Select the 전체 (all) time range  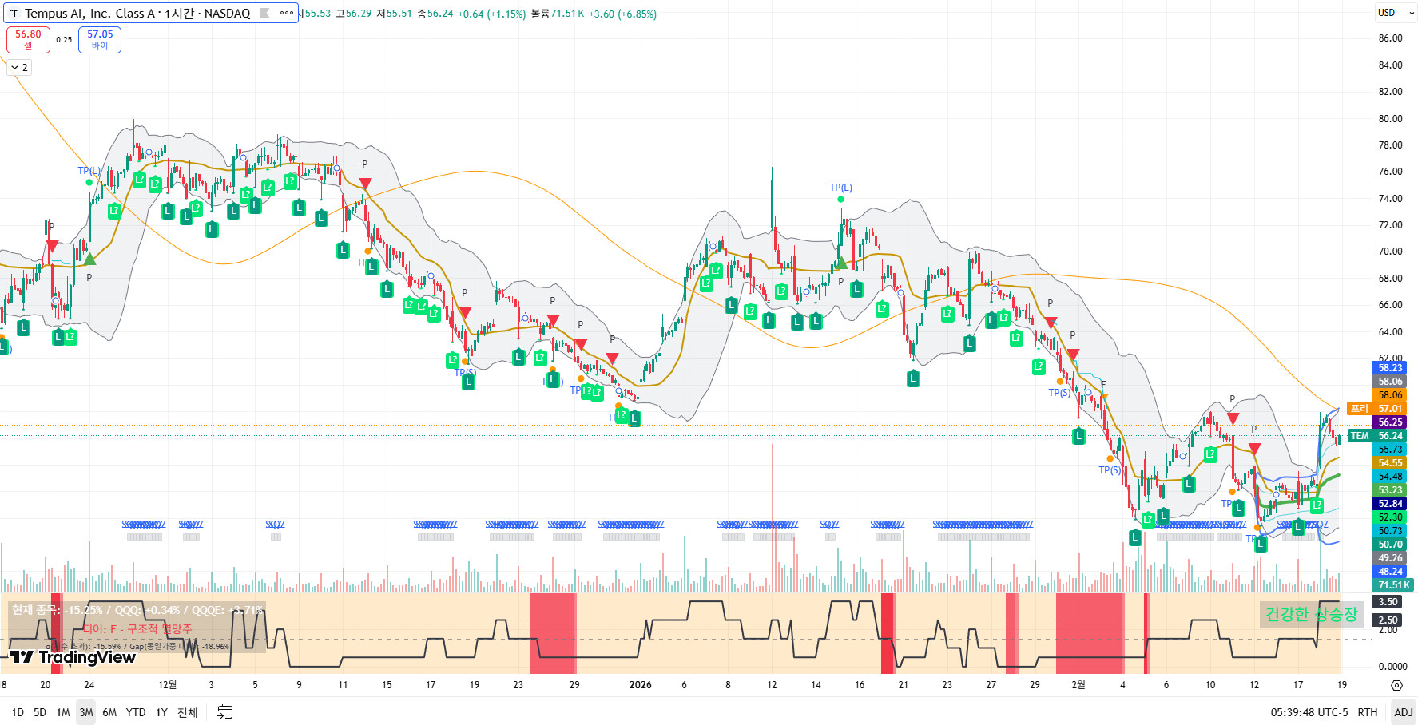click(188, 712)
